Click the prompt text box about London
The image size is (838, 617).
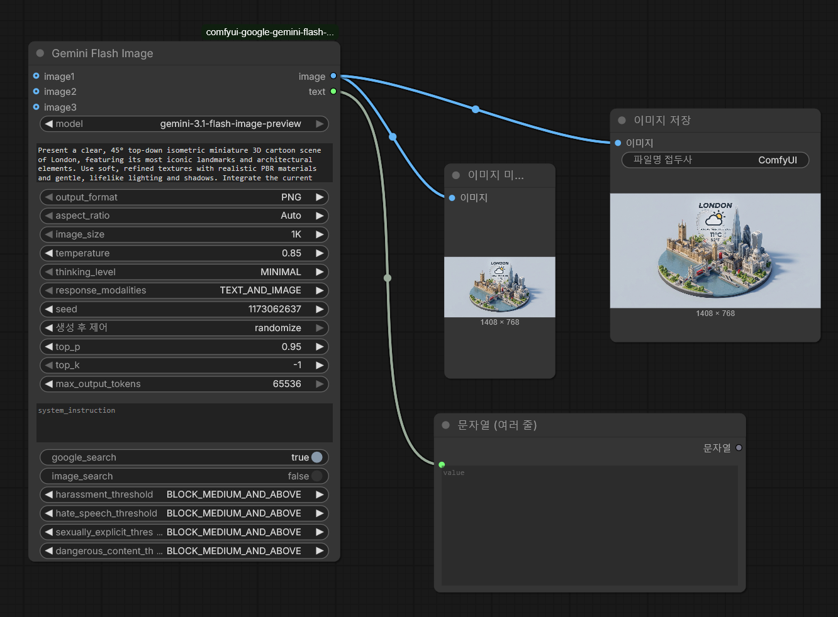(x=184, y=163)
